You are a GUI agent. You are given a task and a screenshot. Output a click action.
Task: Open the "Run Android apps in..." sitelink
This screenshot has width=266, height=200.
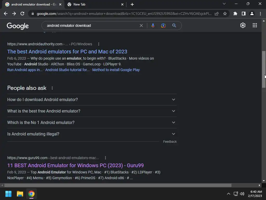pyautogui.click(x=25, y=70)
